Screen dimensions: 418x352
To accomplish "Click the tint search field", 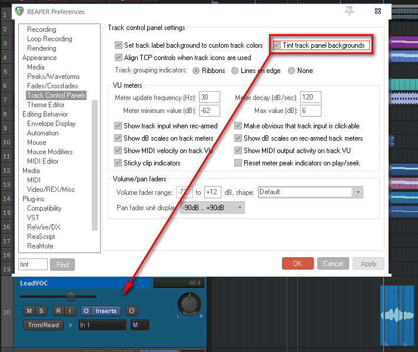I will 33,264.
